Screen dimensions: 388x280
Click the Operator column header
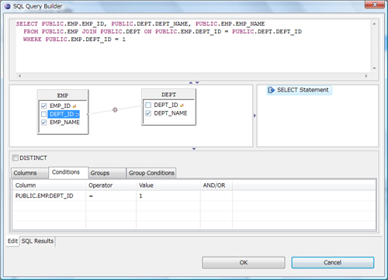(111, 185)
